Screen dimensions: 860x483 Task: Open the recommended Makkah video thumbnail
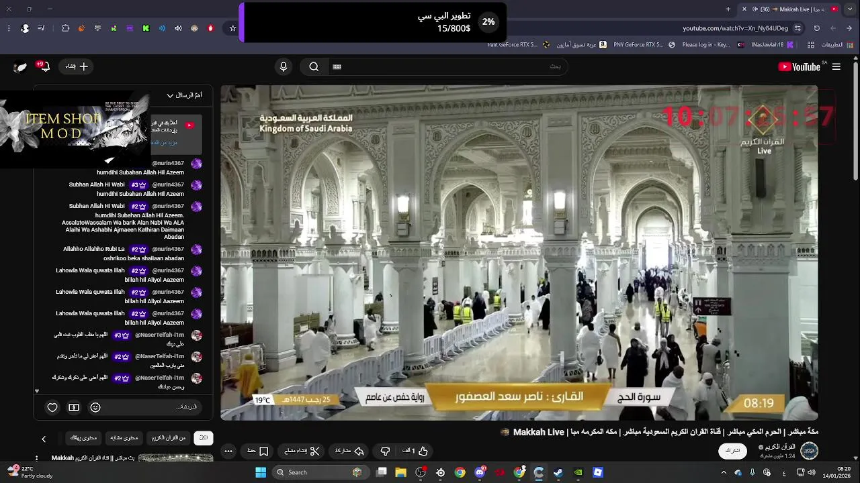(175, 458)
